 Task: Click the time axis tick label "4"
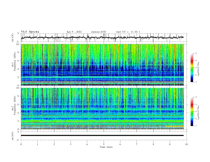[x=87, y=144]
